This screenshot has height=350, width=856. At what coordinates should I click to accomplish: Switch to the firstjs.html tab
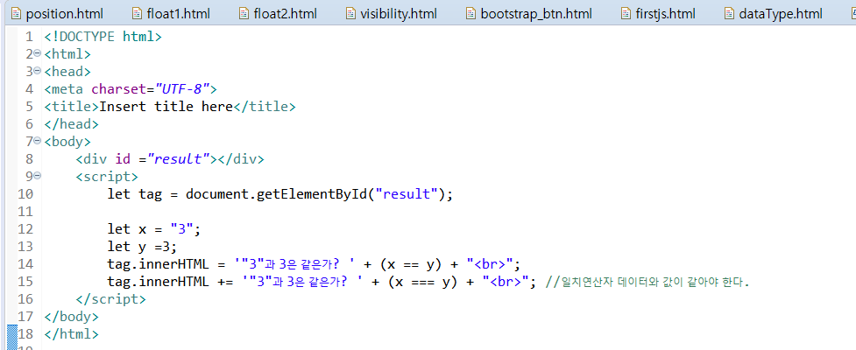[666, 14]
